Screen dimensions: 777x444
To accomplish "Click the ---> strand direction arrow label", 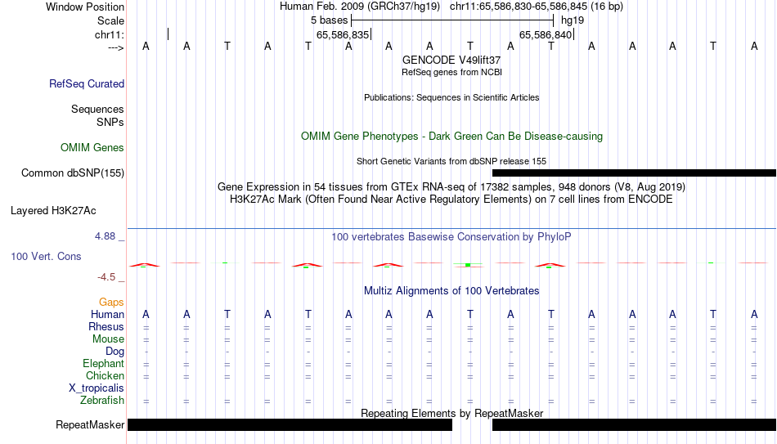I will (115, 47).
